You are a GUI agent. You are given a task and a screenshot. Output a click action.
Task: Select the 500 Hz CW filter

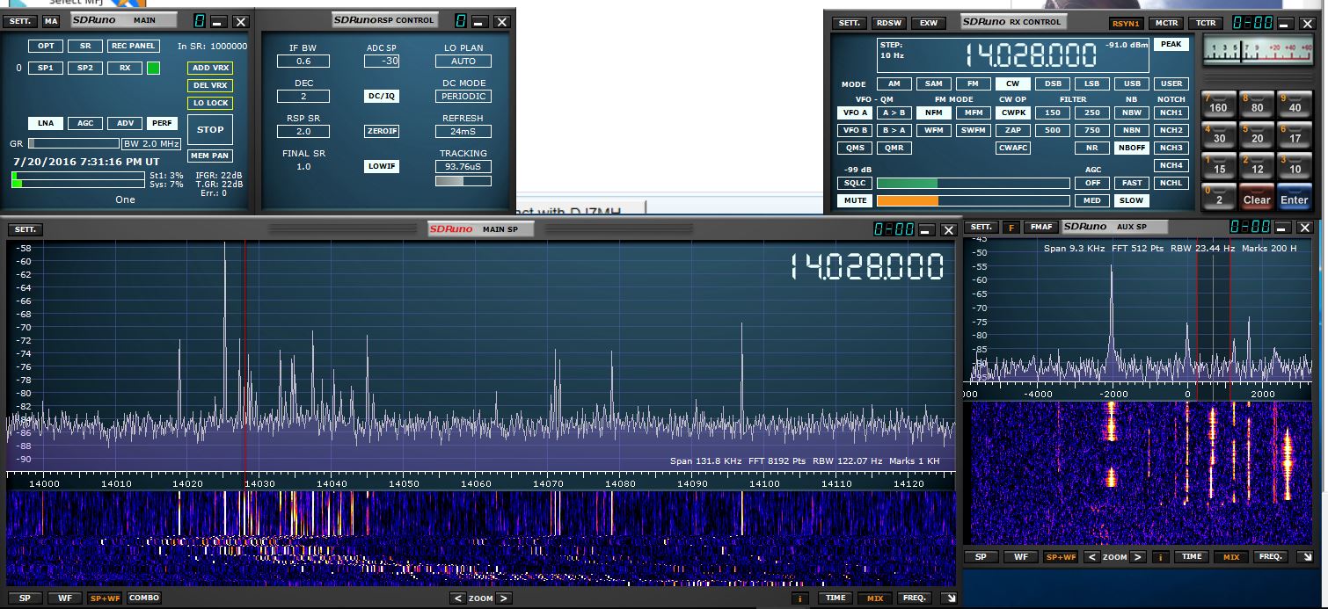pyautogui.click(x=1052, y=130)
